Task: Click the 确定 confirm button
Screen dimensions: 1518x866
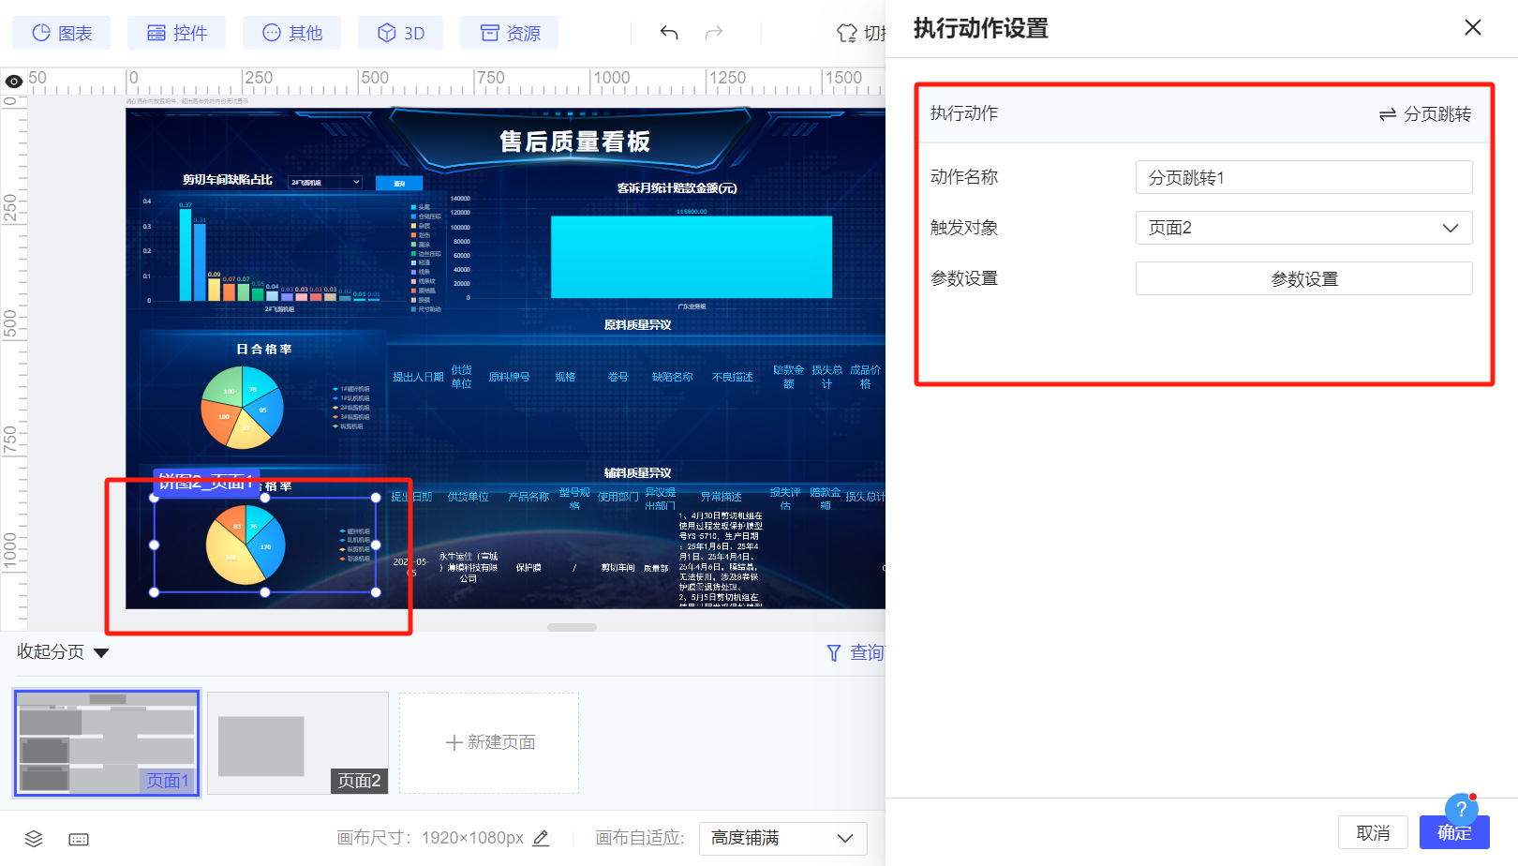Action: tap(1454, 832)
